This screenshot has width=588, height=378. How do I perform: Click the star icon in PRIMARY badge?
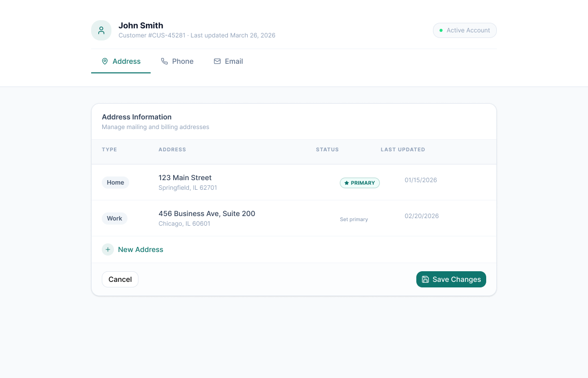pyautogui.click(x=346, y=183)
